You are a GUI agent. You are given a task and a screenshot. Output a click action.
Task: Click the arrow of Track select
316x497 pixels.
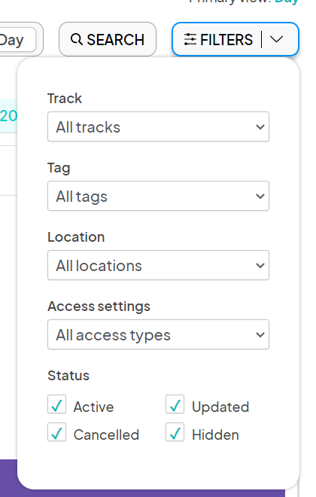tap(260, 127)
